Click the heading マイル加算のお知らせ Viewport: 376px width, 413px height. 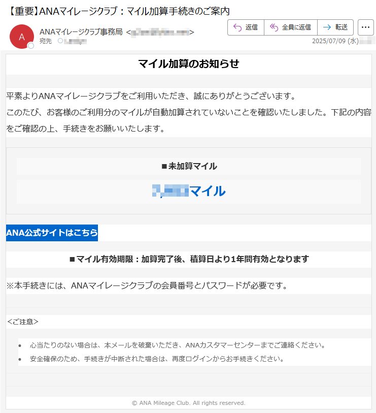pyautogui.click(x=189, y=63)
